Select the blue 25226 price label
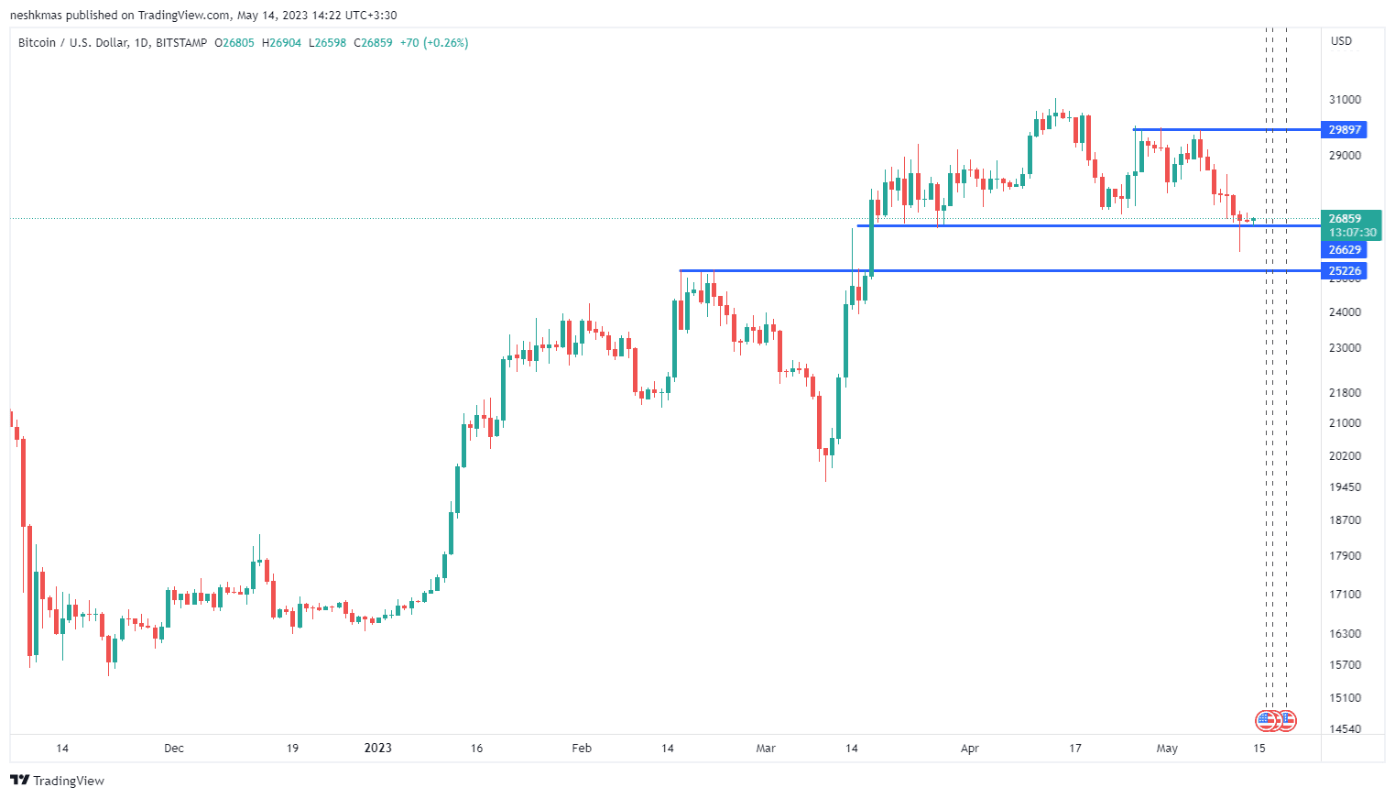 coord(1345,270)
